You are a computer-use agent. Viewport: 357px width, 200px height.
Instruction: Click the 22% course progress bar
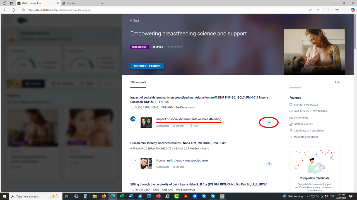(x=315, y=88)
